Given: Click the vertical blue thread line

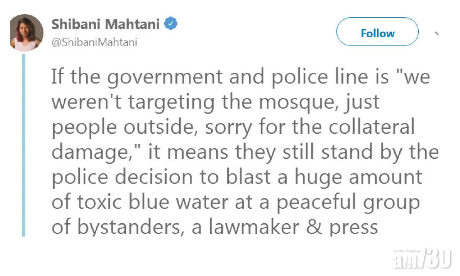Looking at the screenshot, I should coord(24,143).
